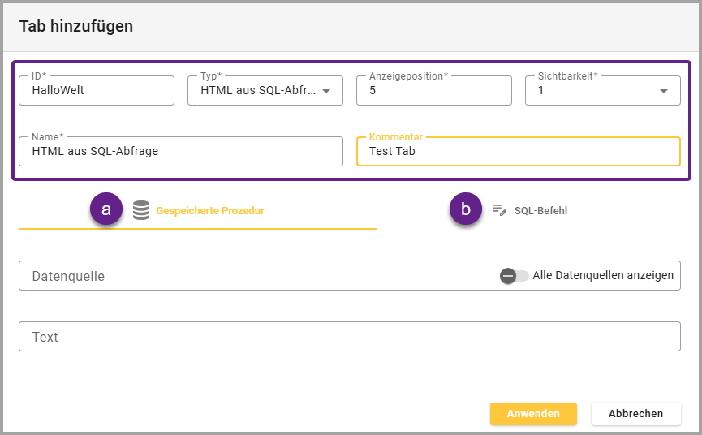The image size is (702, 435).
Task: Click the 'Tab hinzufügen' dialog title
Action: 76,26
